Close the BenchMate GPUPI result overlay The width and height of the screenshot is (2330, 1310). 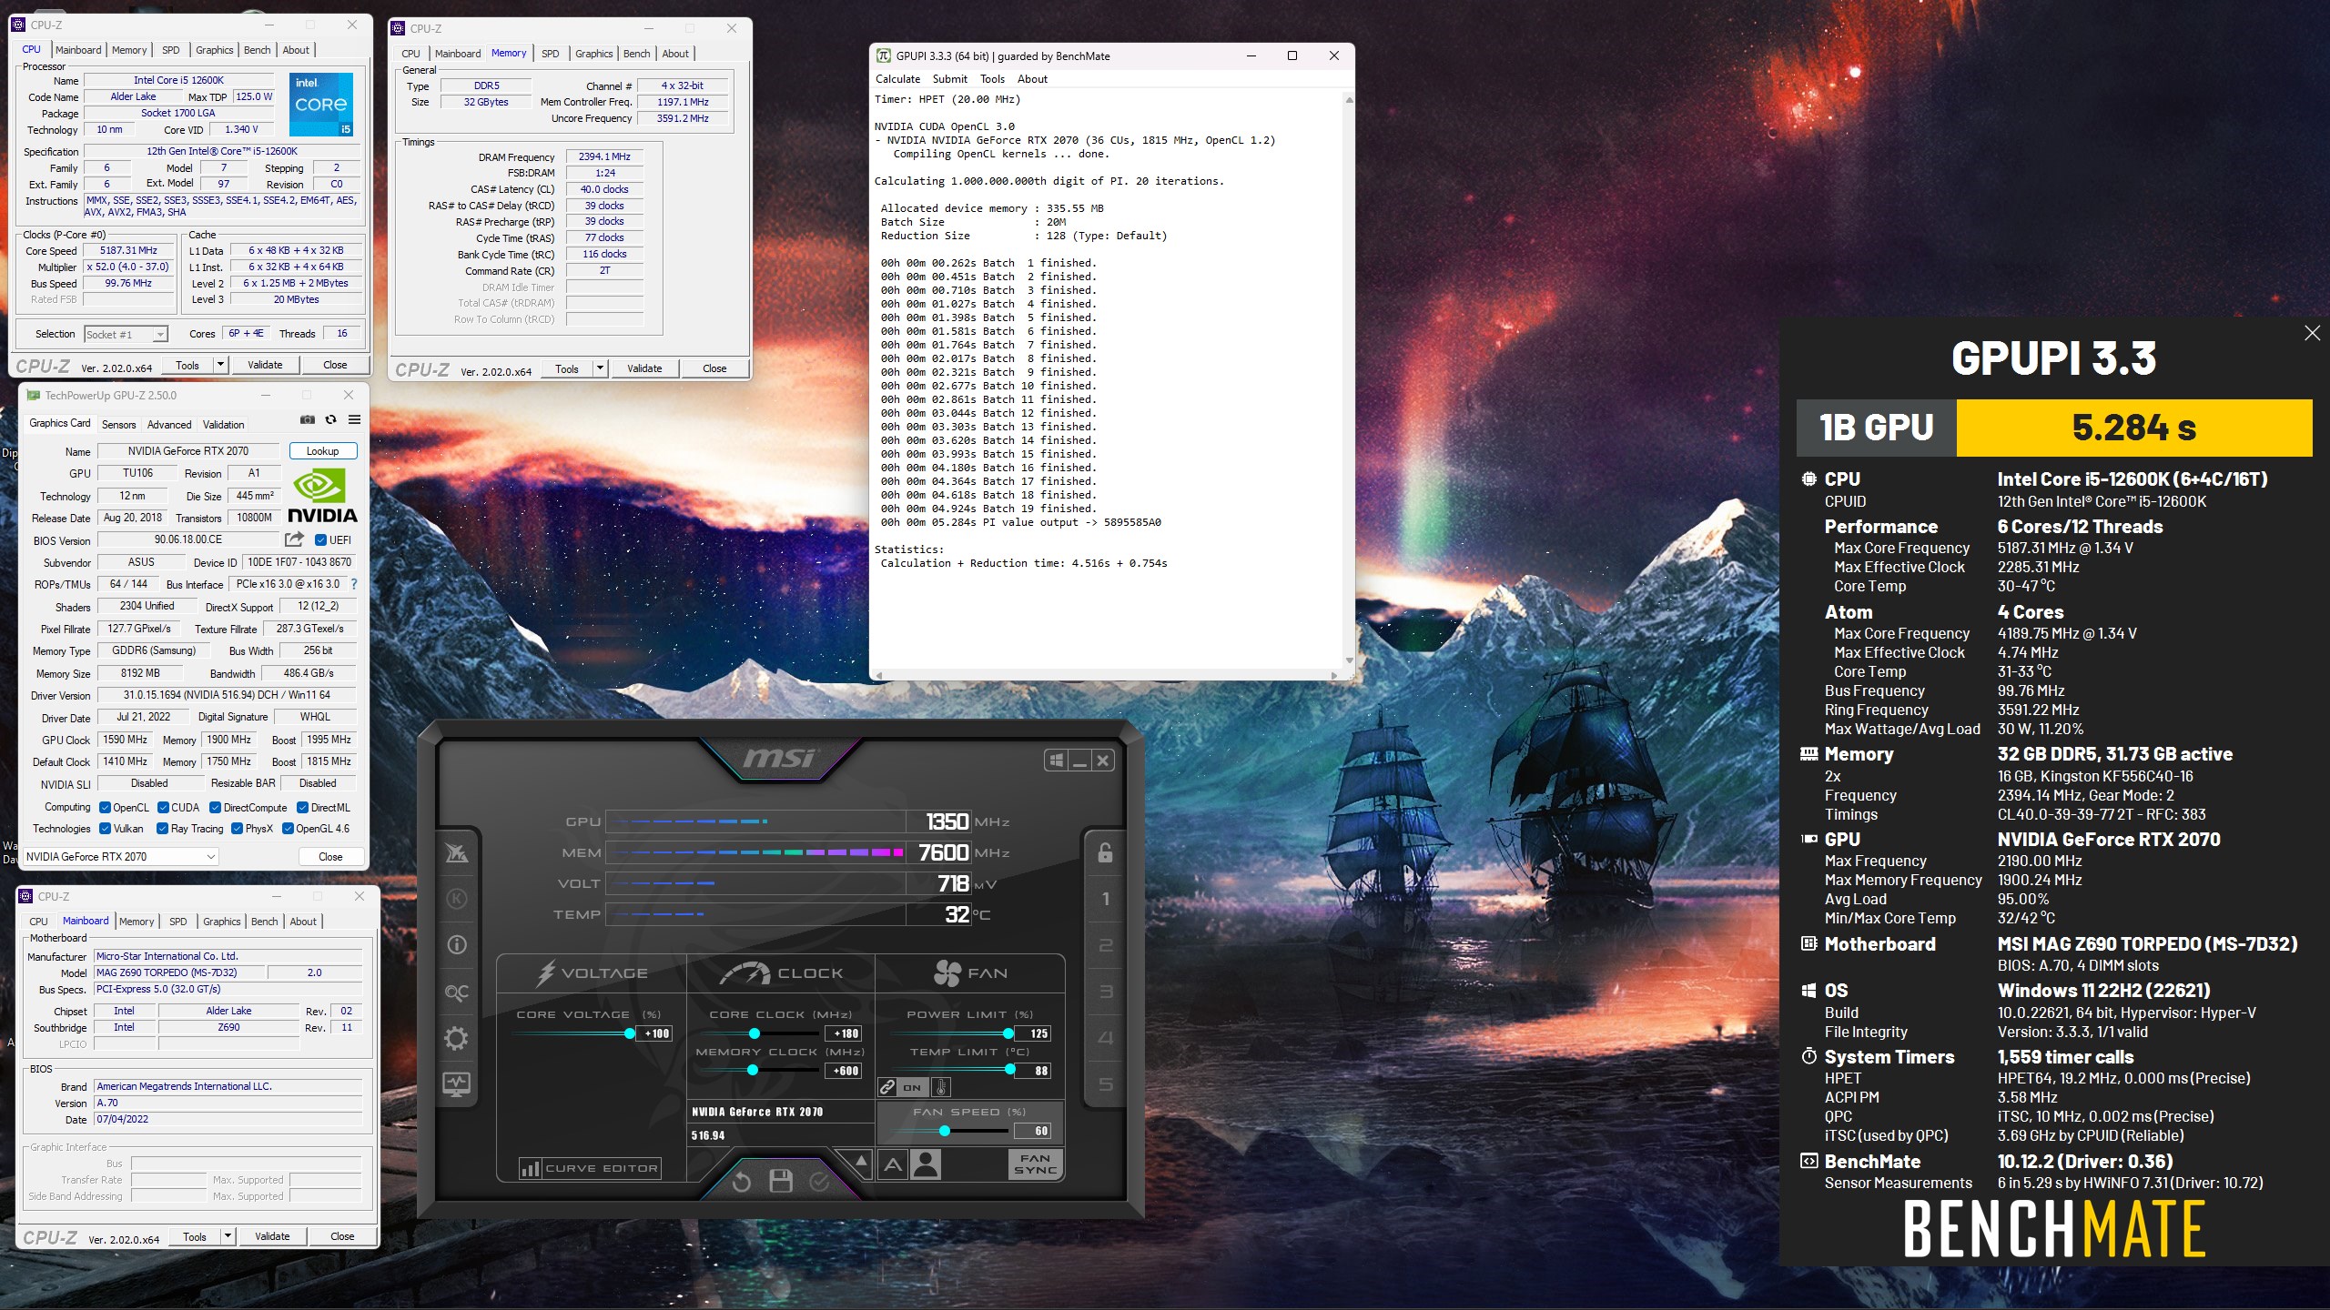click(2312, 333)
